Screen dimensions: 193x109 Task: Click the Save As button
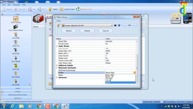(106, 31)
